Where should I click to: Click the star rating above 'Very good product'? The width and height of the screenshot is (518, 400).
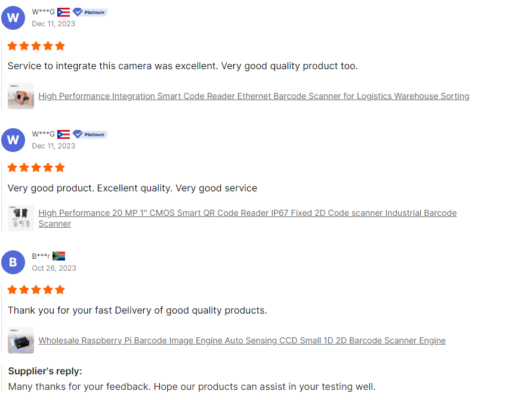click(36, 168)
